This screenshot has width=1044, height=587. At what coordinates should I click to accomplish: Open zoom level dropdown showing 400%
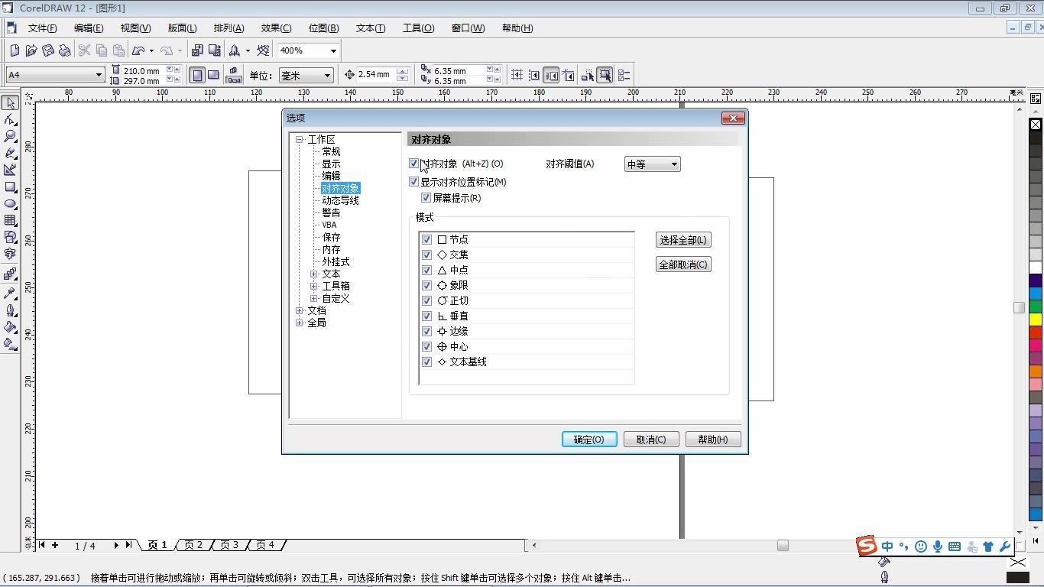(x=333, y=50)
